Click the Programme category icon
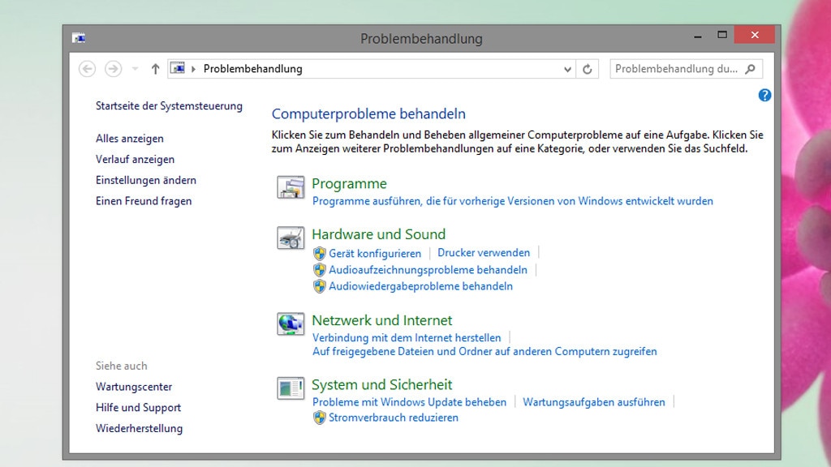The image size is (831, 467). (291, 187)
